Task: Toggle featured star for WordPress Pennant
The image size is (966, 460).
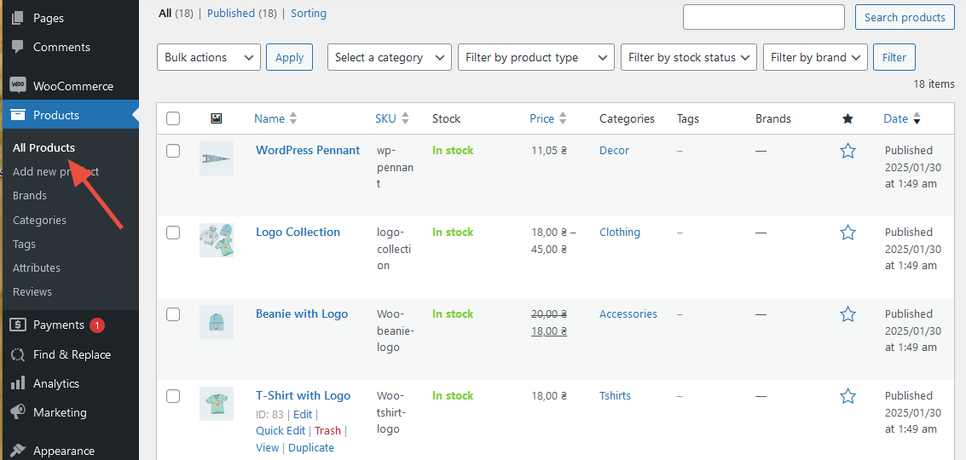Action: coord(847,151)
